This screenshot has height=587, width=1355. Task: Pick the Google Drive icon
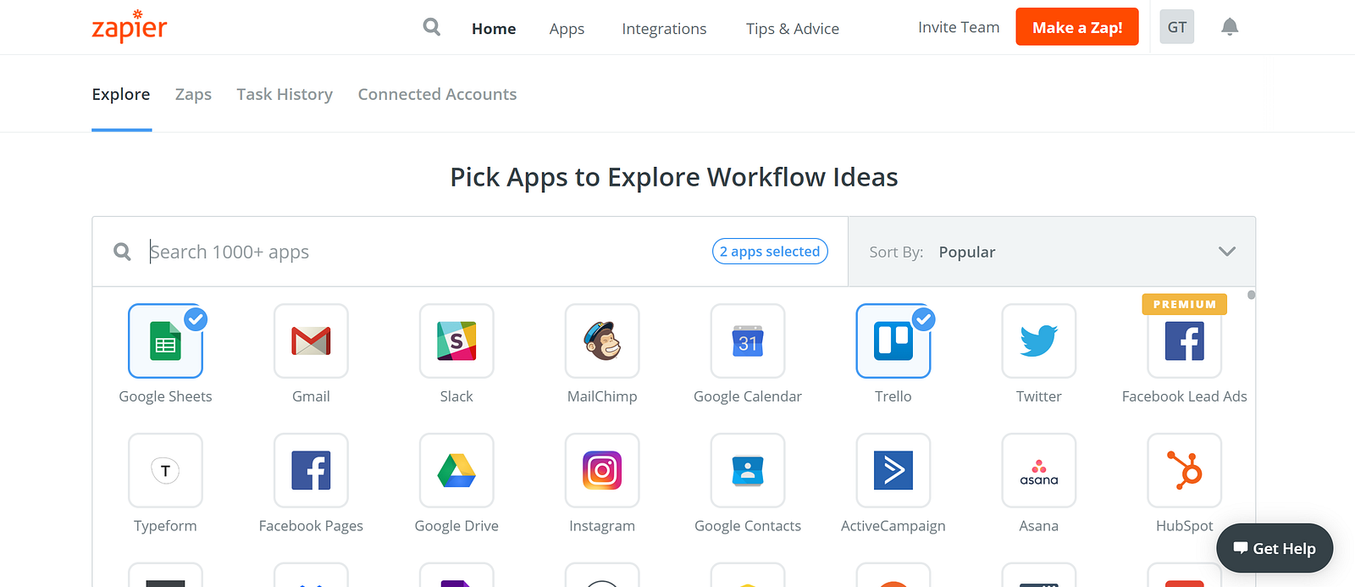pyautogui.click(x=456, y=470)
